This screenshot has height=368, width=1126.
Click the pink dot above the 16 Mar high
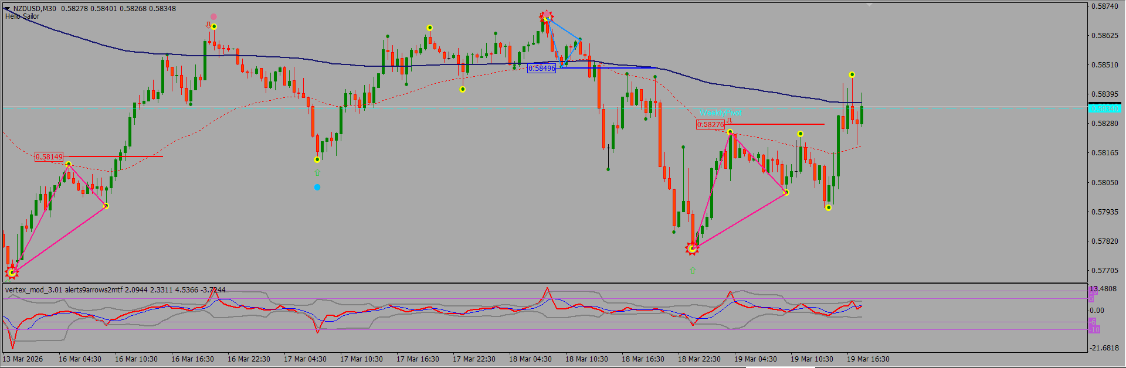pyautogui.click(x=213, y=17)
